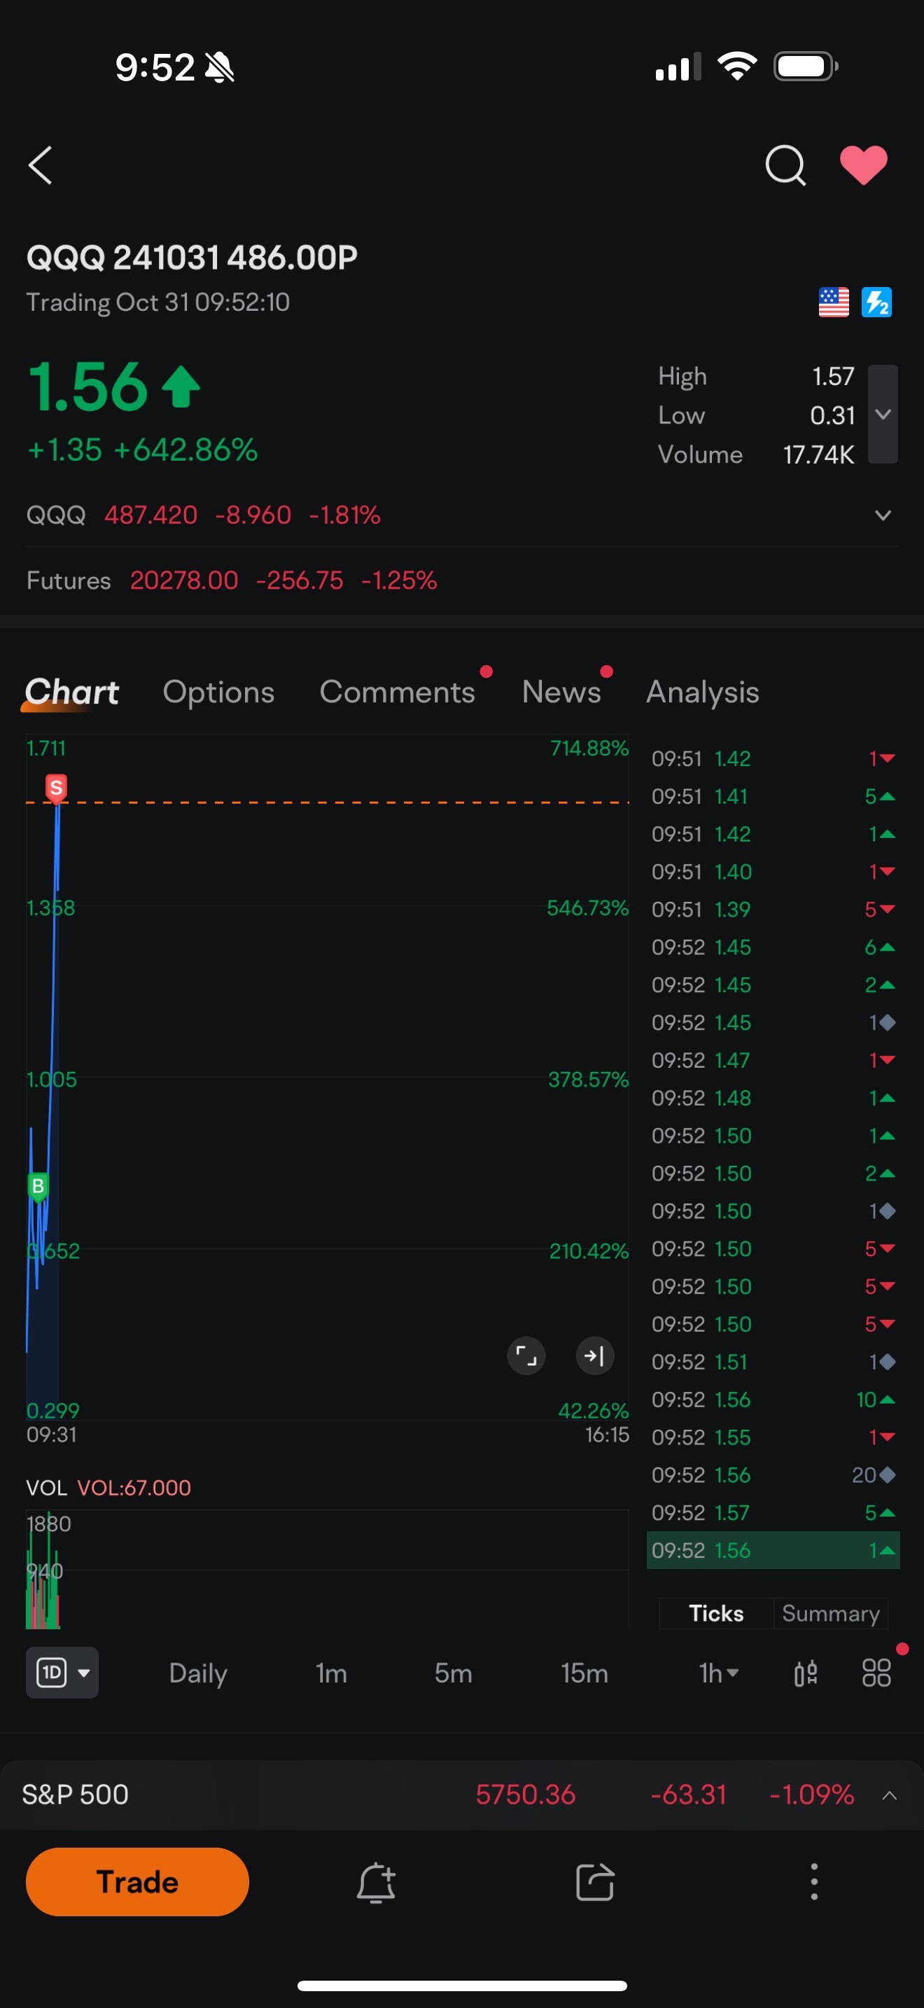Open the search magnifier icon
The image size is (924, 2008).
(785, 165)
